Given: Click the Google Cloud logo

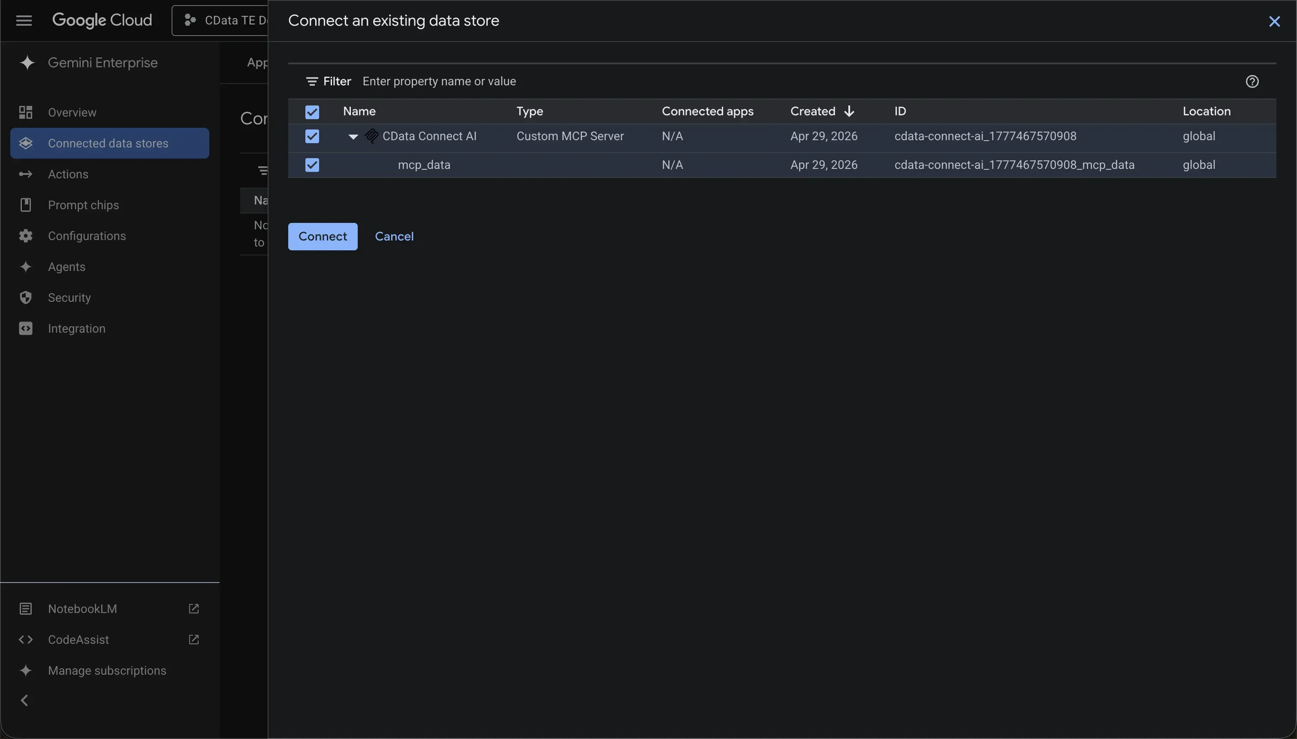Looking at the screenshot, I should (102, 20).
